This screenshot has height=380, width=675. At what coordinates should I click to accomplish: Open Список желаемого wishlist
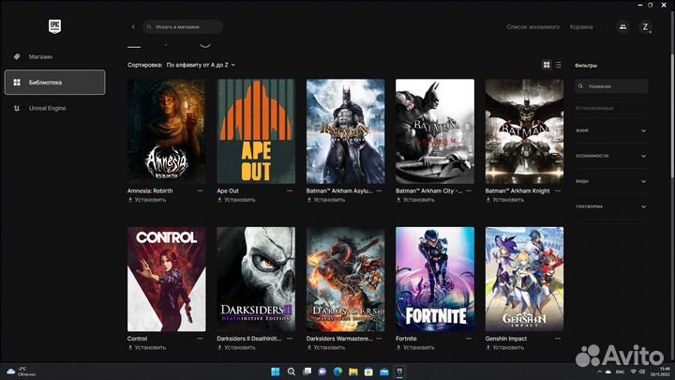[532, 26]
